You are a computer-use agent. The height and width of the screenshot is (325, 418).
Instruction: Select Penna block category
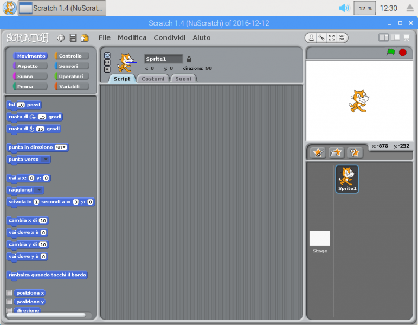click(30, 86)
